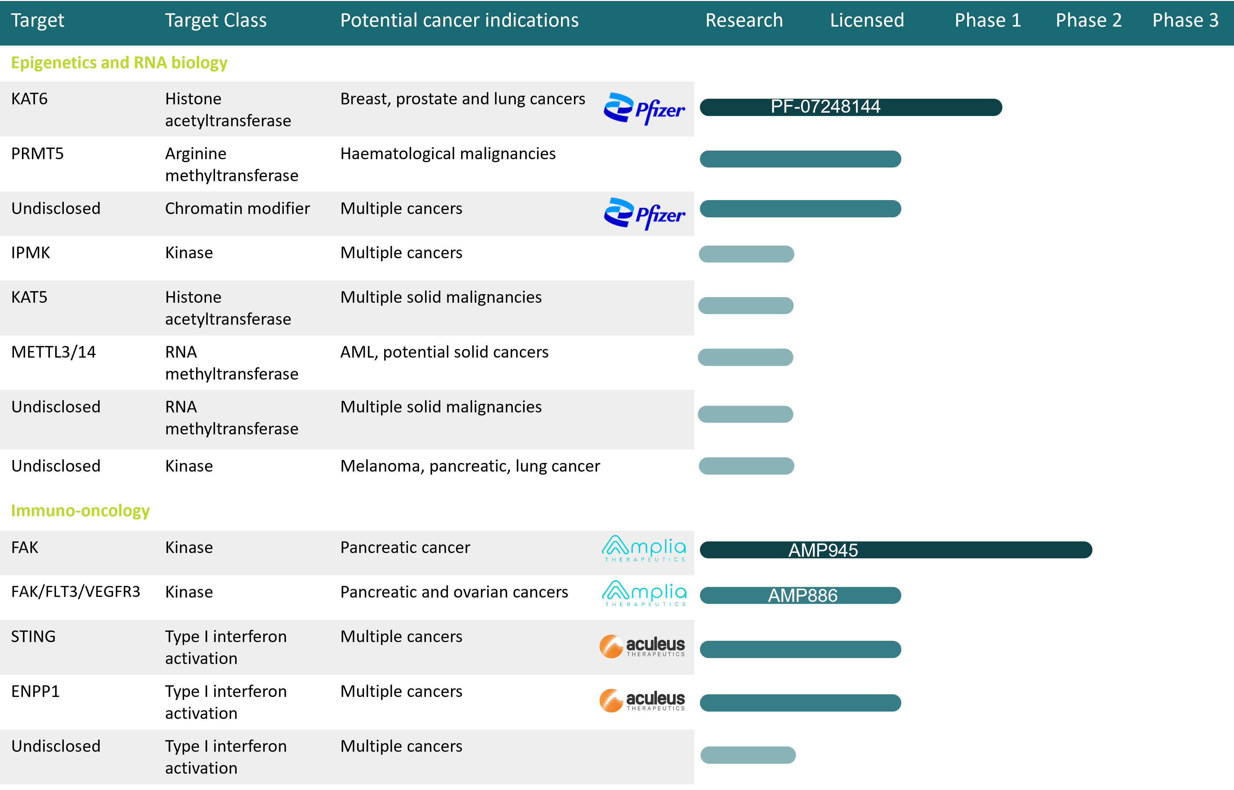1234x790 pixels.
Task: Select the Phase 2 column header
Action: pyautogui.click(x=1088, y=21)
